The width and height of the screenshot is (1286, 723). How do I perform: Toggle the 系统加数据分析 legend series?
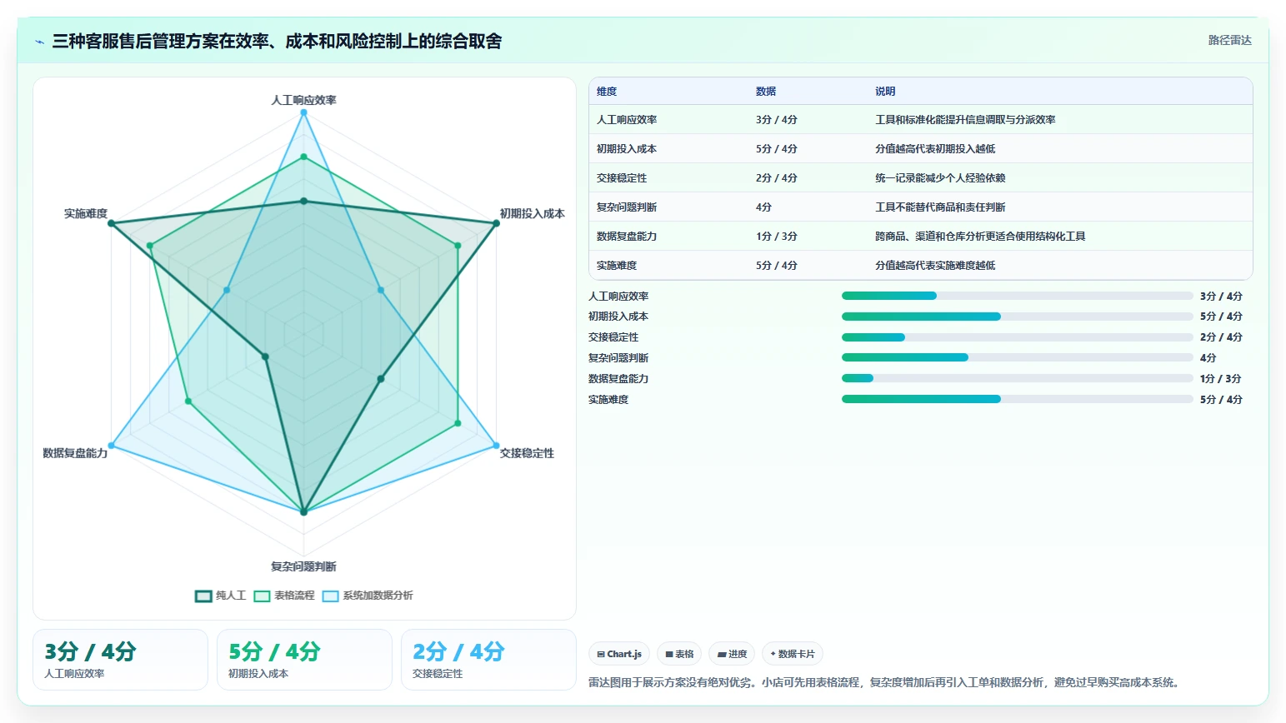(x=368, y=596)
